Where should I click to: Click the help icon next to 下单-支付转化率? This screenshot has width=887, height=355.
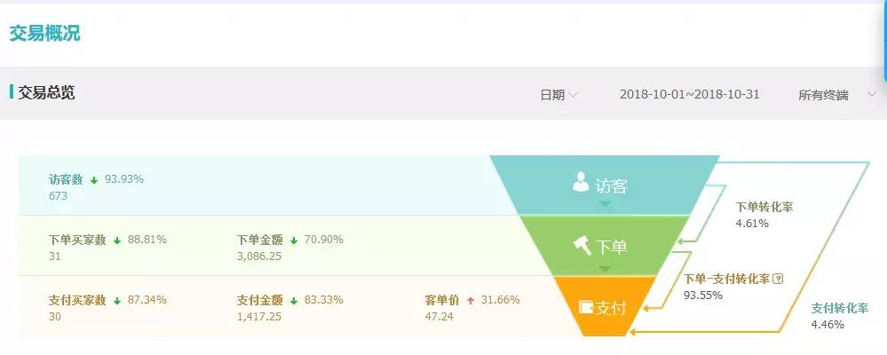[x=779, y=279]
